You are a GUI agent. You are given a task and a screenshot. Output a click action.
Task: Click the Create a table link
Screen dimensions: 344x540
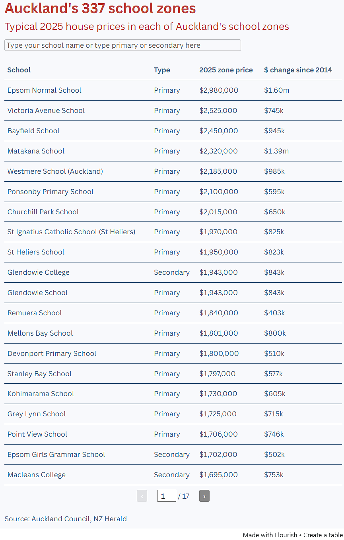click(x=323, y=535)
